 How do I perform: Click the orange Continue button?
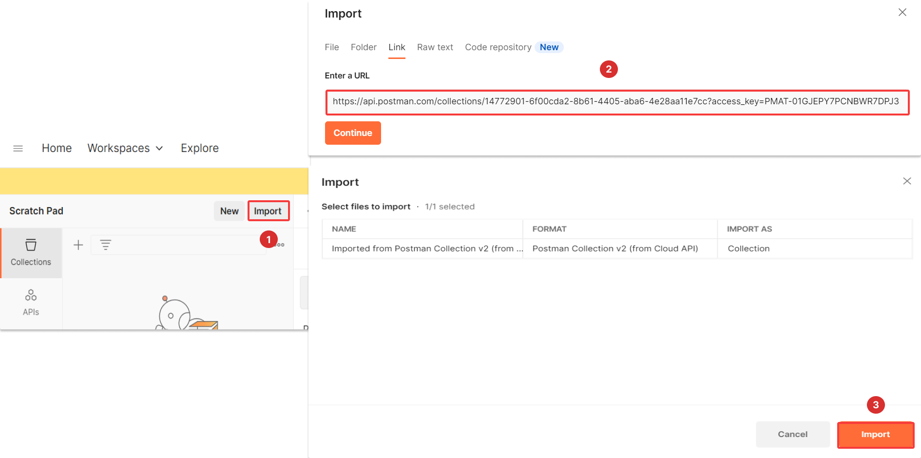(x=353, y=133)
